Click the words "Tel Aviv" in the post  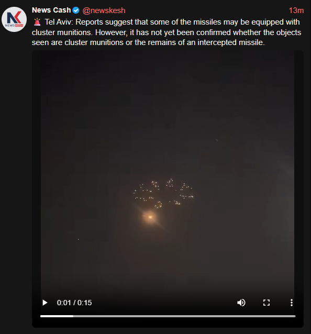58,22
